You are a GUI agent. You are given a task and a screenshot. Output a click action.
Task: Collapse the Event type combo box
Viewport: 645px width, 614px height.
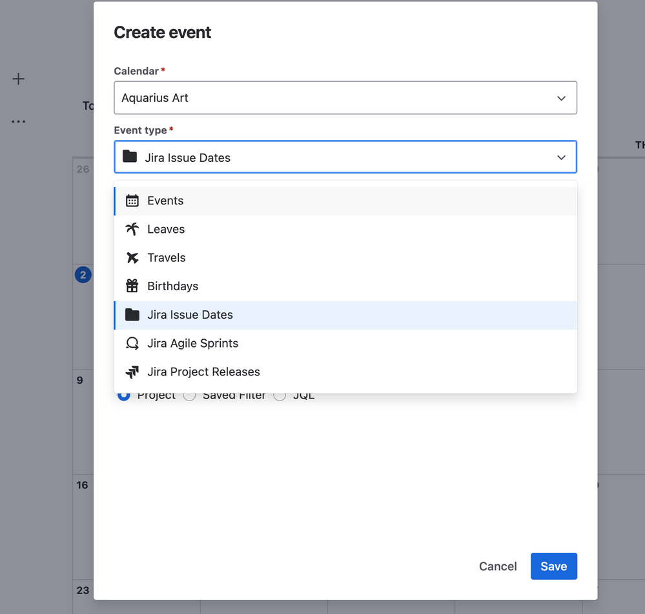345,157
